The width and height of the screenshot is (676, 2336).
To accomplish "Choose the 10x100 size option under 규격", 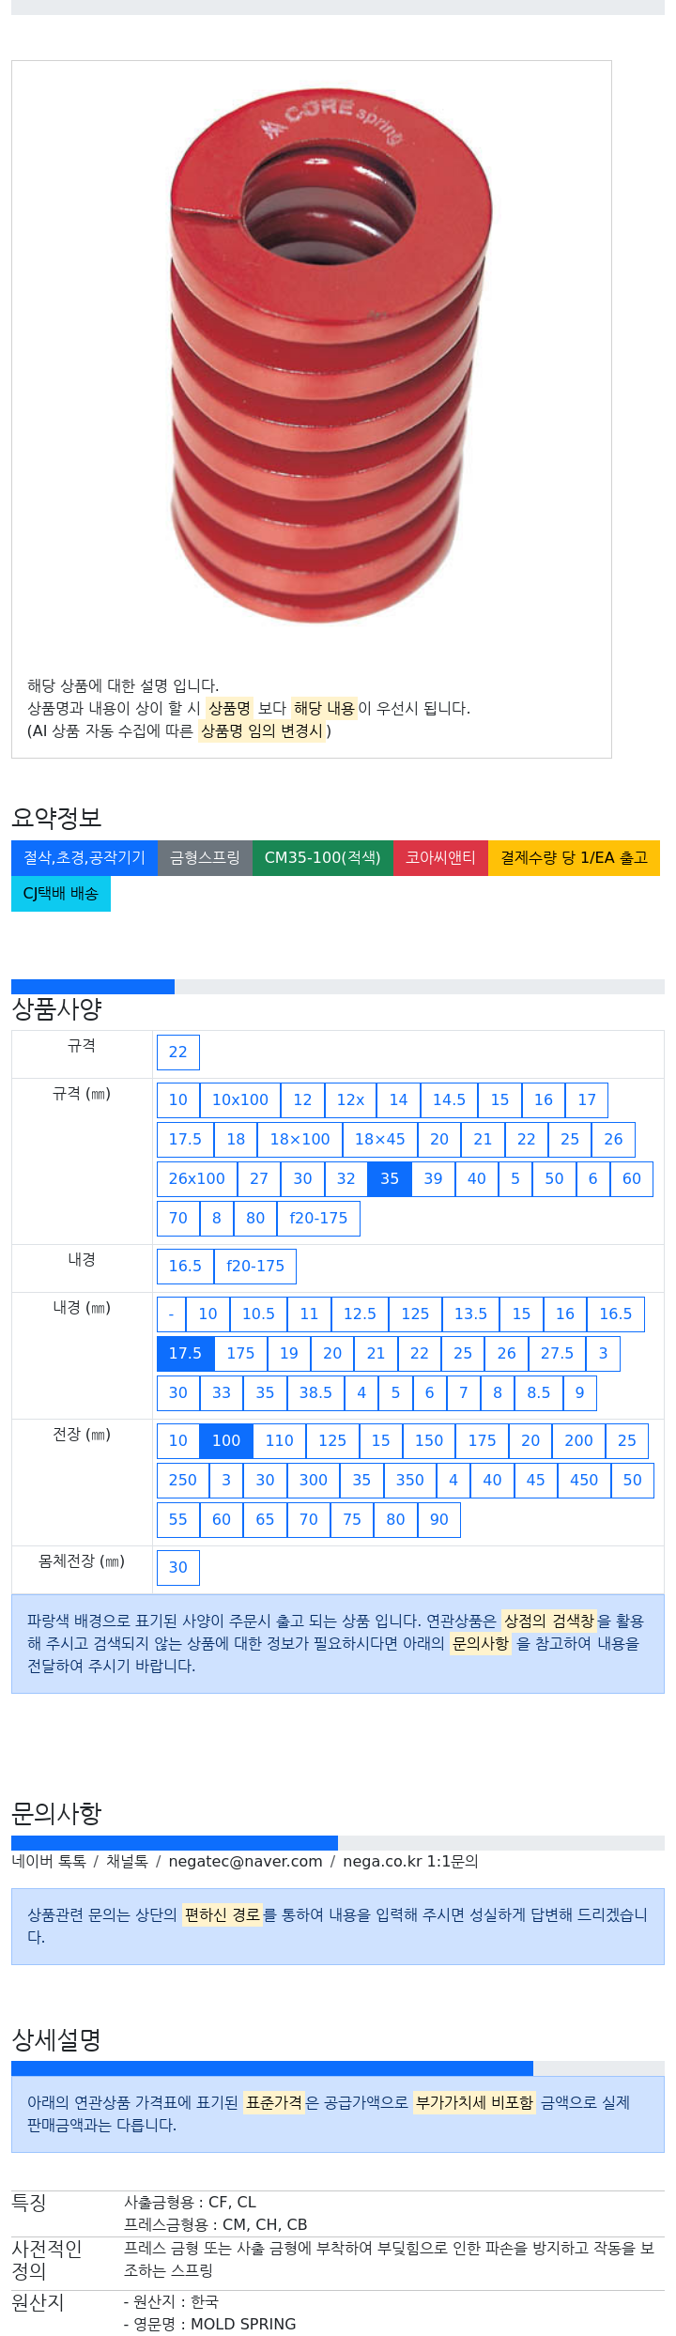I will click(x=240, y=1100).
